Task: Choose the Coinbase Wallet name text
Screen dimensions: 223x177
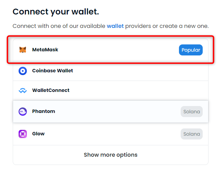Action: [52, 71]
